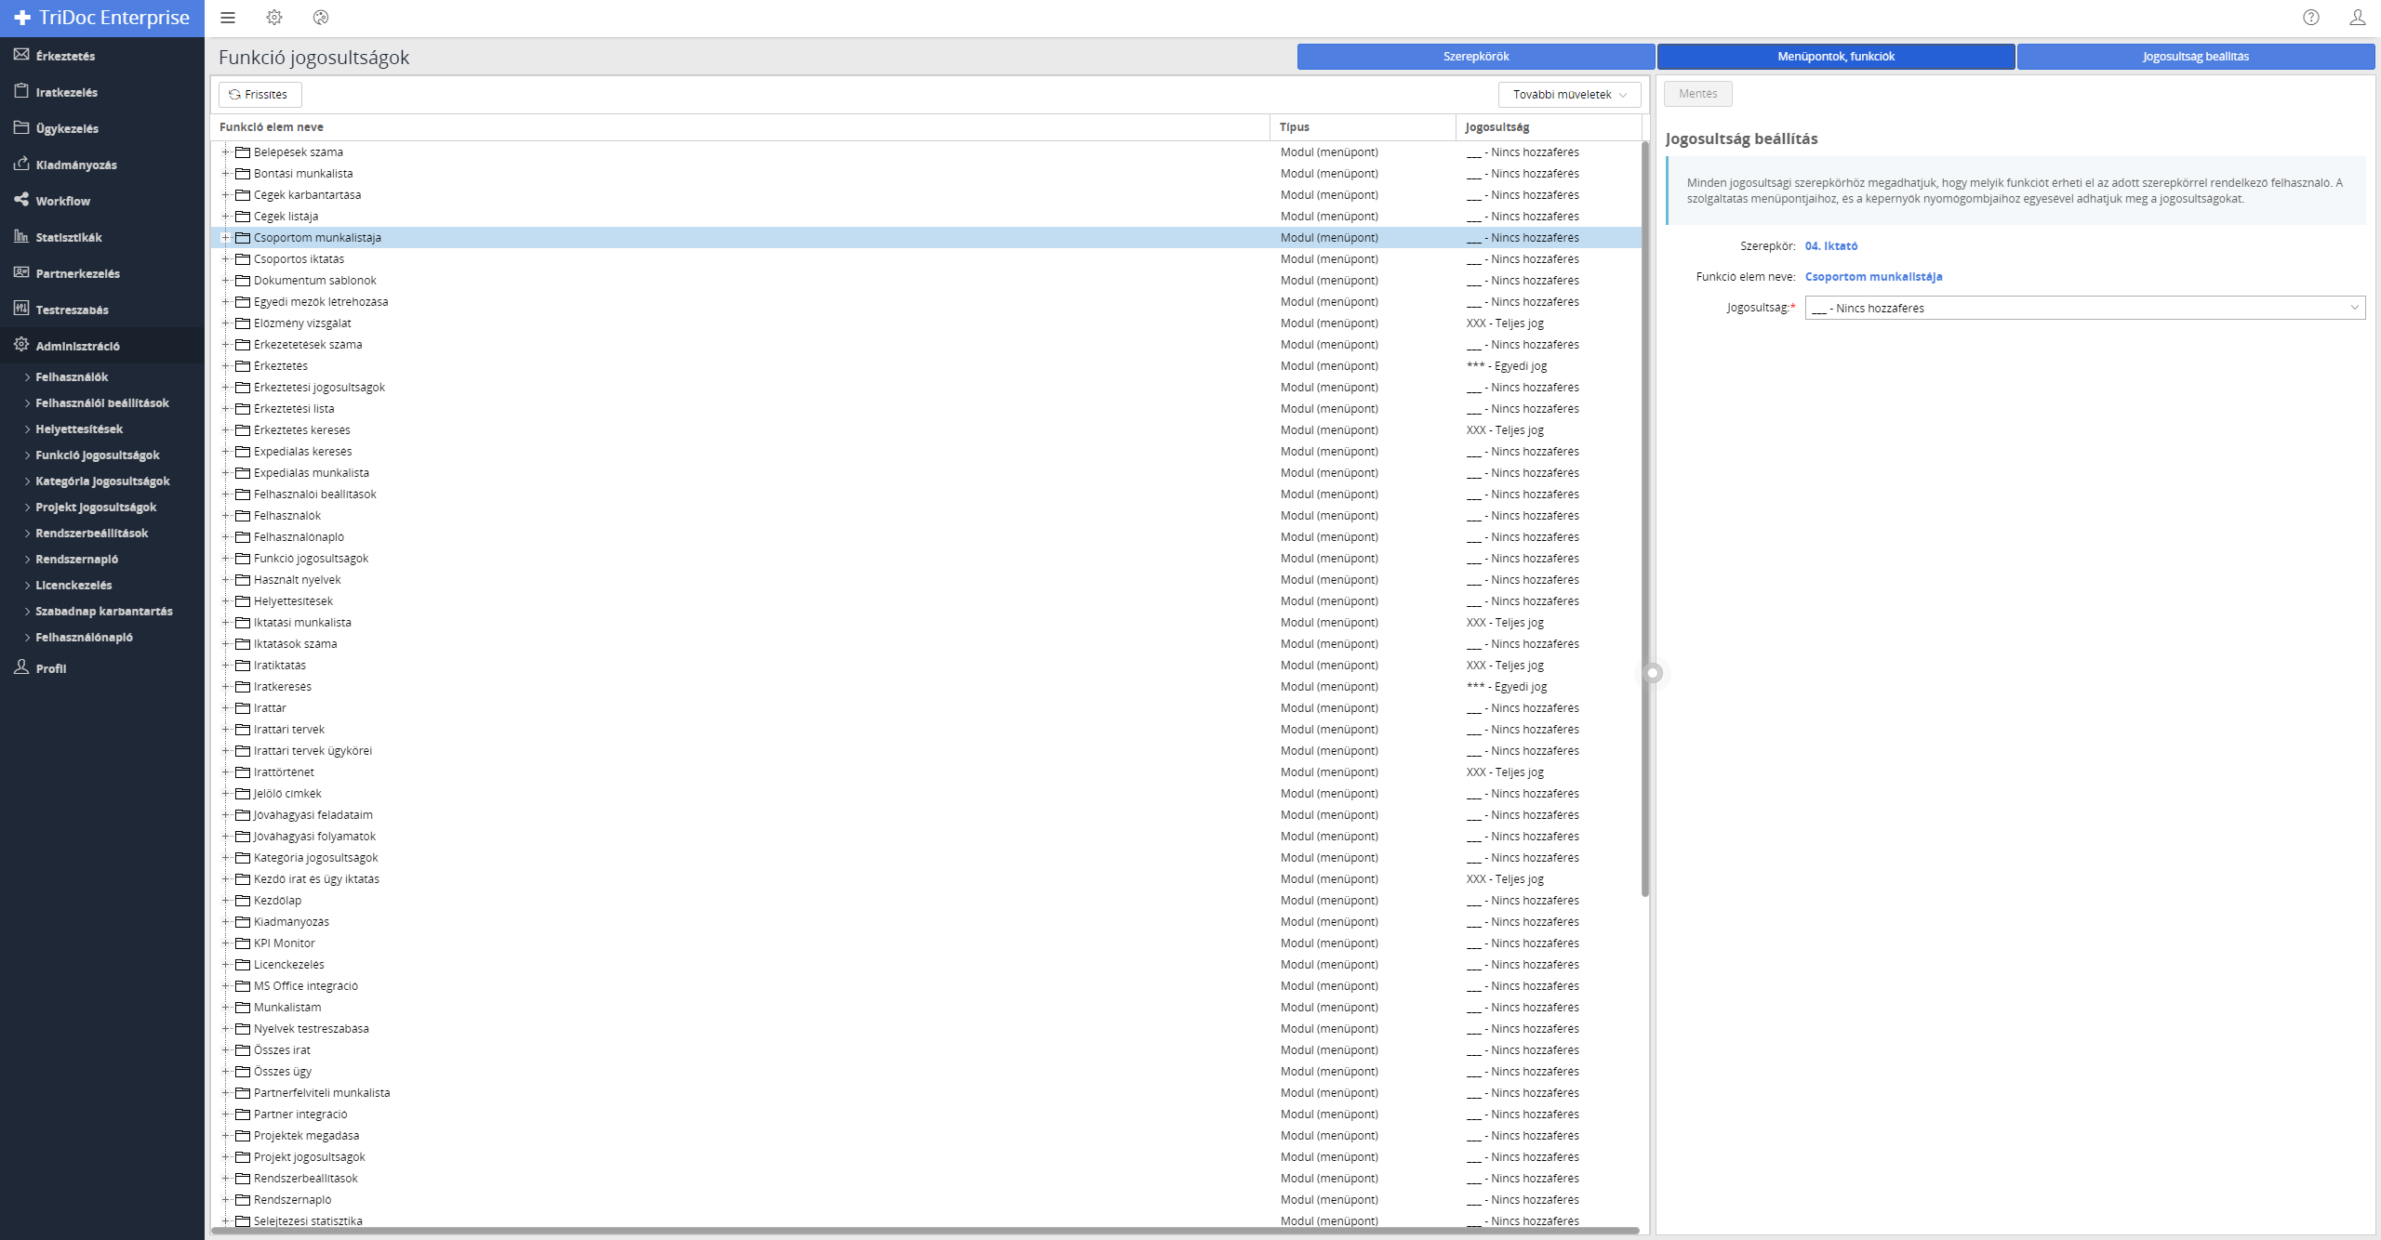Open Érkeztetés envelope icon in sidebar
The width and height of the screenshot is (2381, 1240).
click(x=21, y=55)
